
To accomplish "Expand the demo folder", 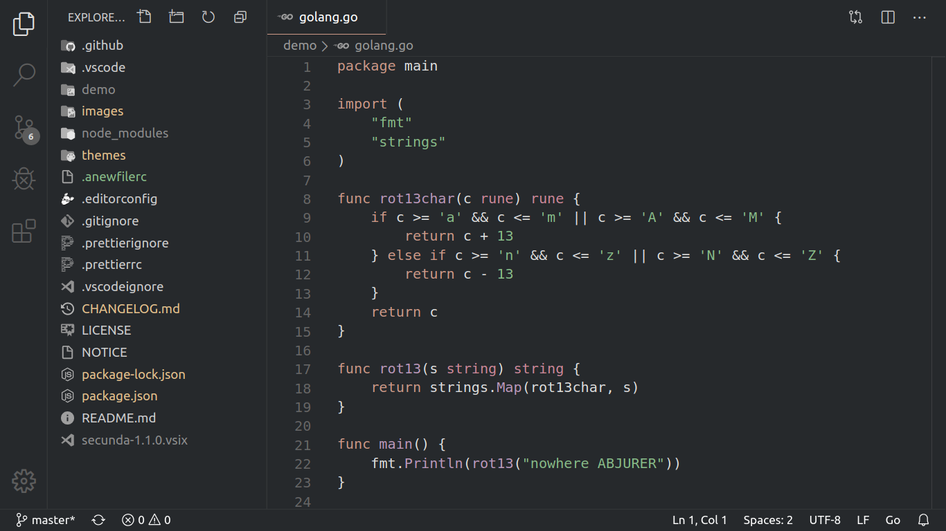I will 99,89.
